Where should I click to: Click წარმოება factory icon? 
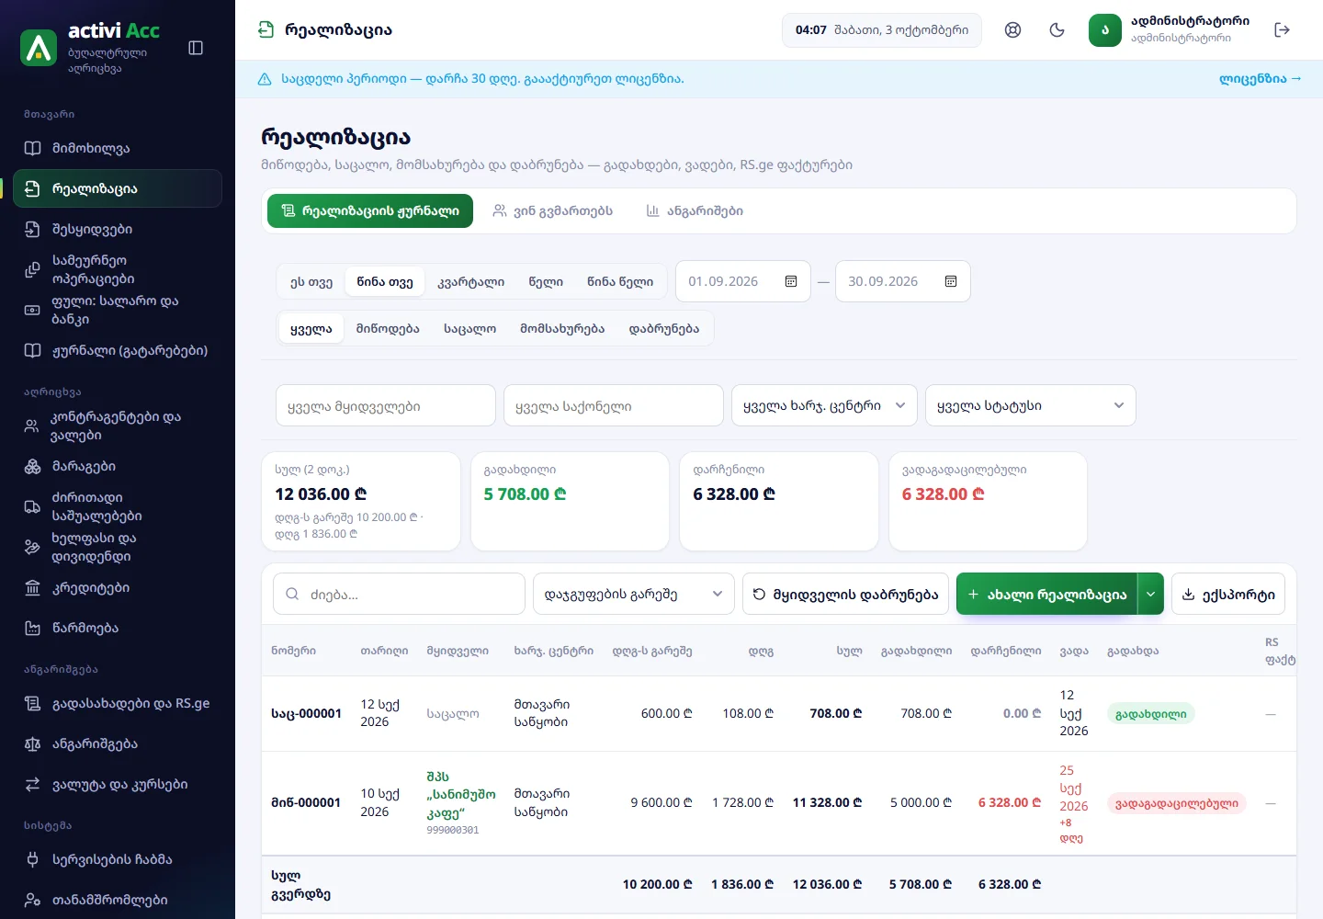[x=32, y=628]
